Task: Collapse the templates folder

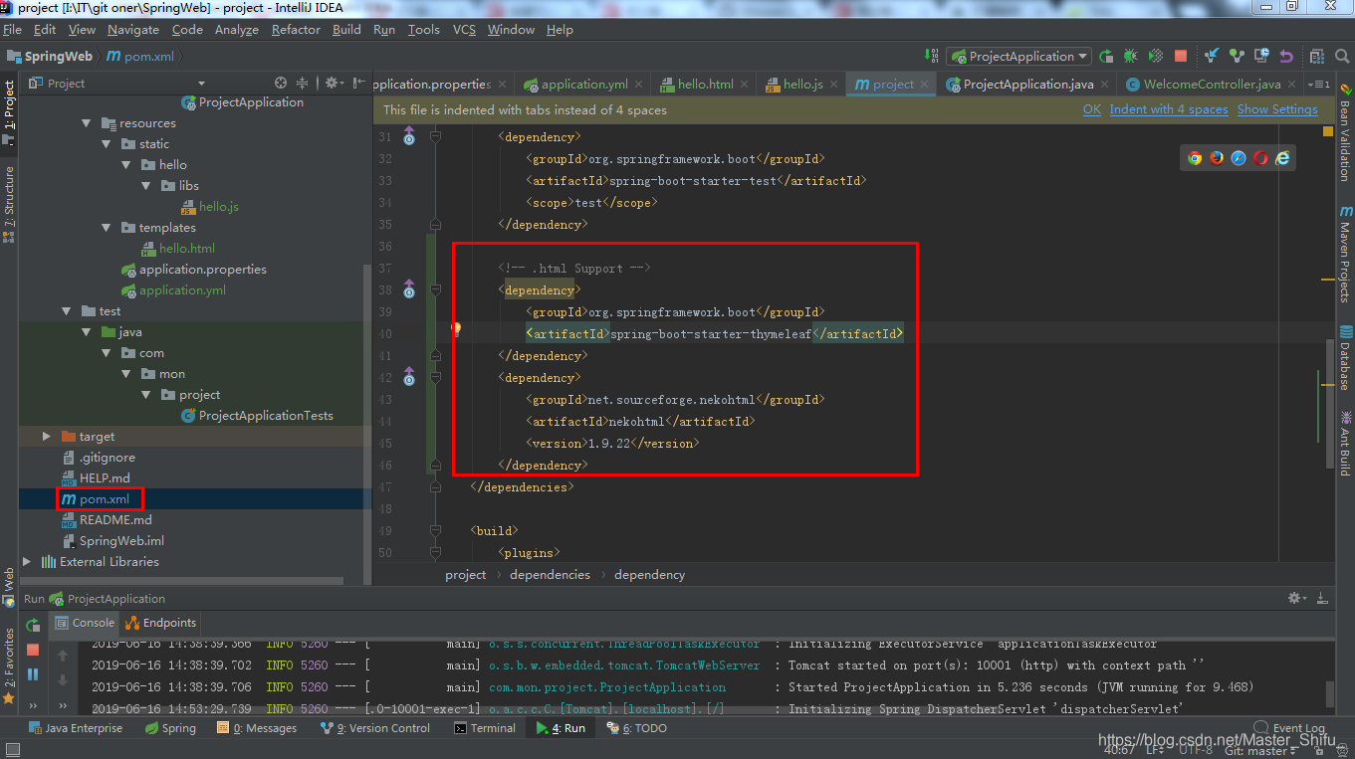Action: pos(107,228)
